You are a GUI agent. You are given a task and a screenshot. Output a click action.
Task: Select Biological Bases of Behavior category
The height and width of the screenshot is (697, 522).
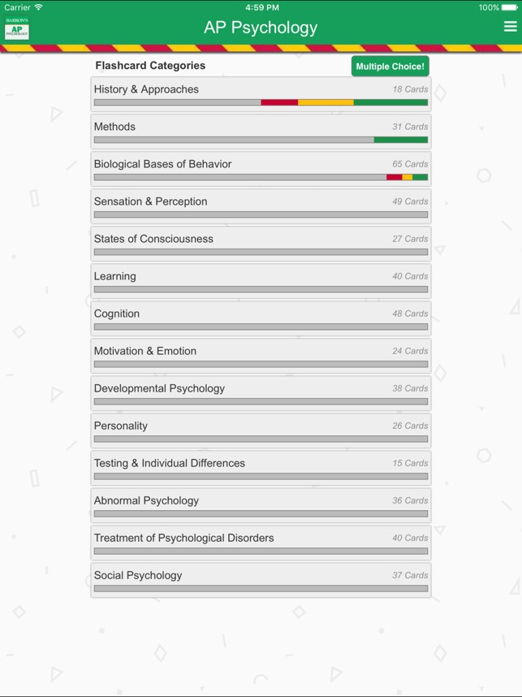[x=261, y=169]
